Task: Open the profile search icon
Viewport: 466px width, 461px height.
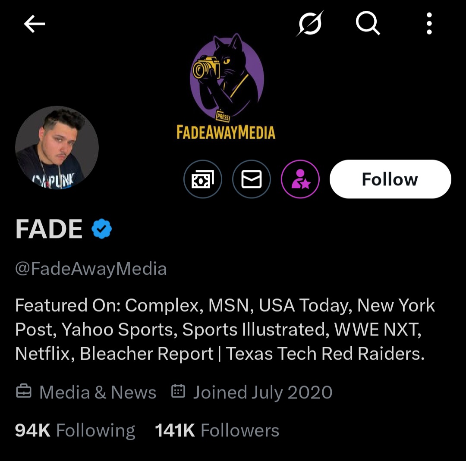Action: coord(368,23)
